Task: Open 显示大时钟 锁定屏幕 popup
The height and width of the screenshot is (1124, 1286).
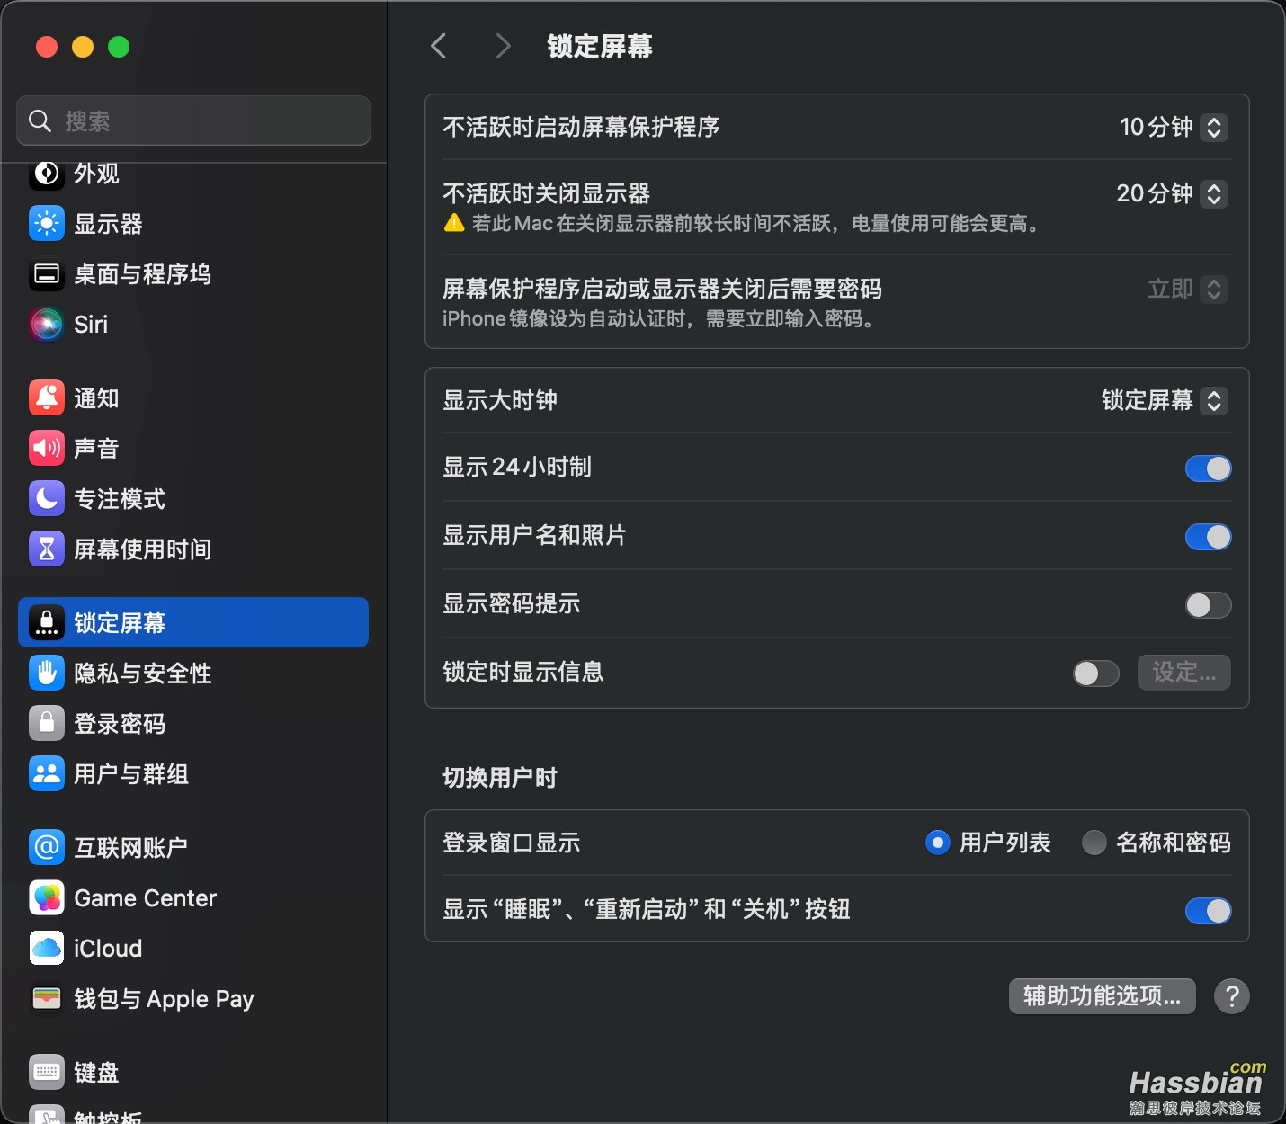Action: 1165,400
